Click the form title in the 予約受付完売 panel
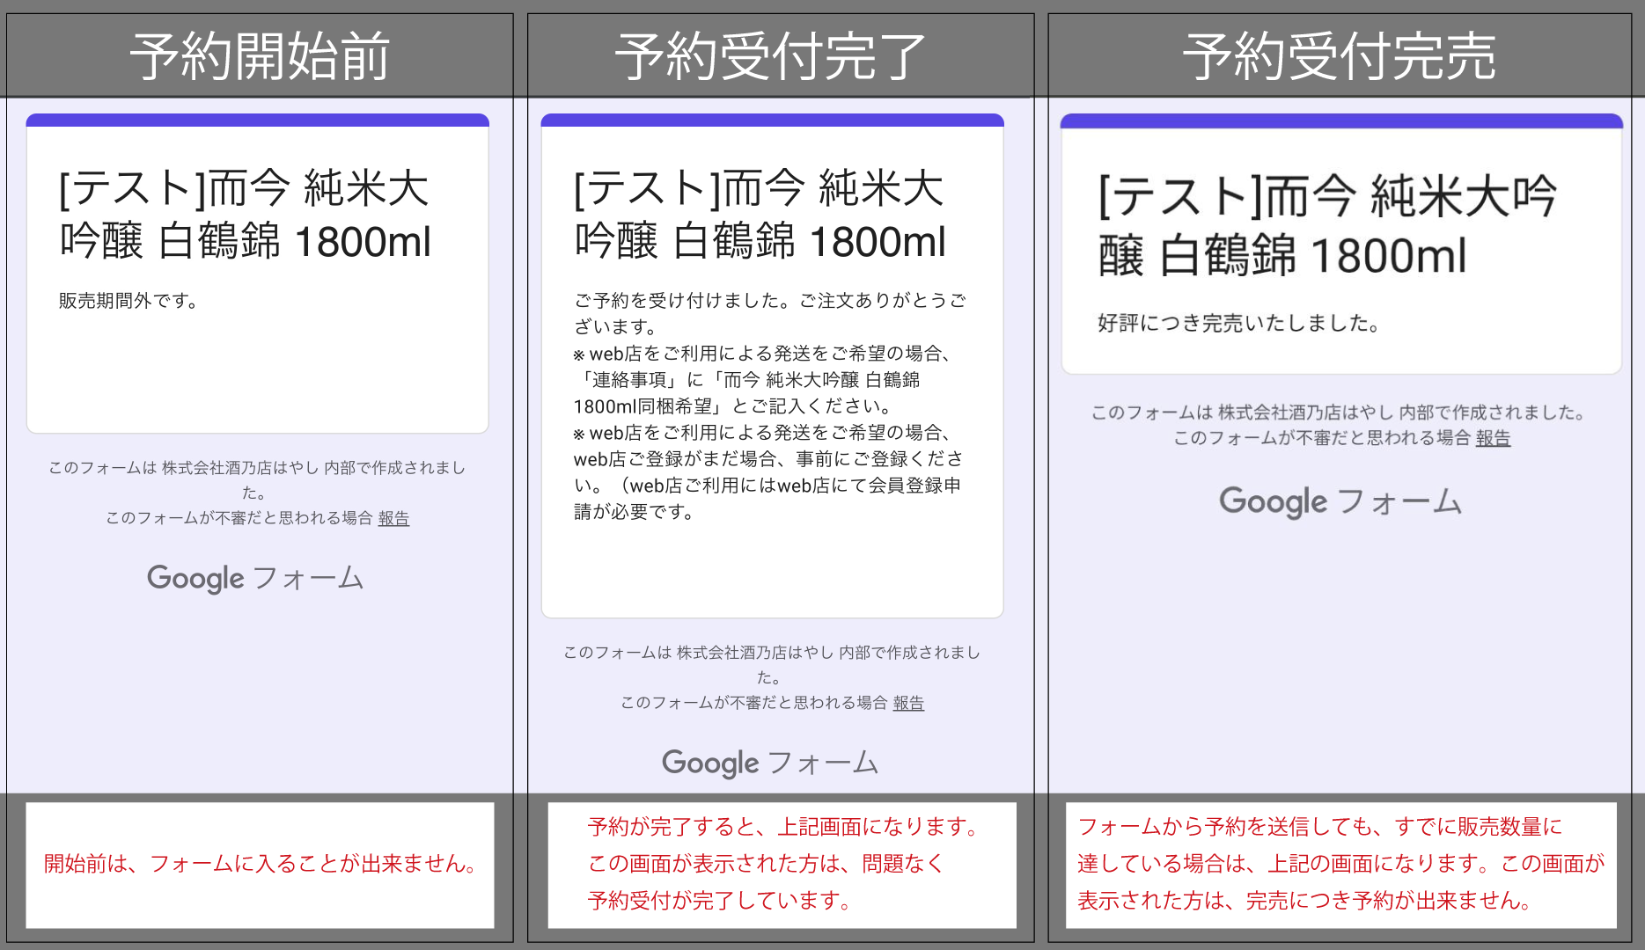This screenshot has width=1645, height=950. (x=1327, y=225)
